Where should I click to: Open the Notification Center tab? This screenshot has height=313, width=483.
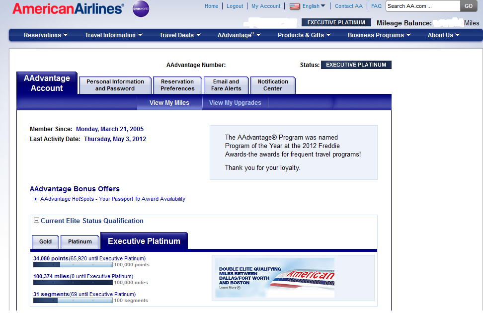(x=273, y=85)
